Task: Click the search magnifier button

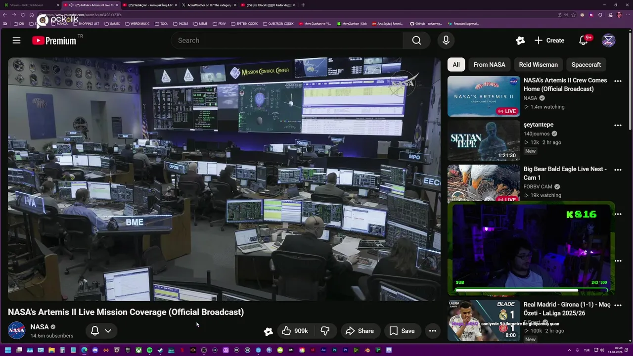Action: coord(416,41)
